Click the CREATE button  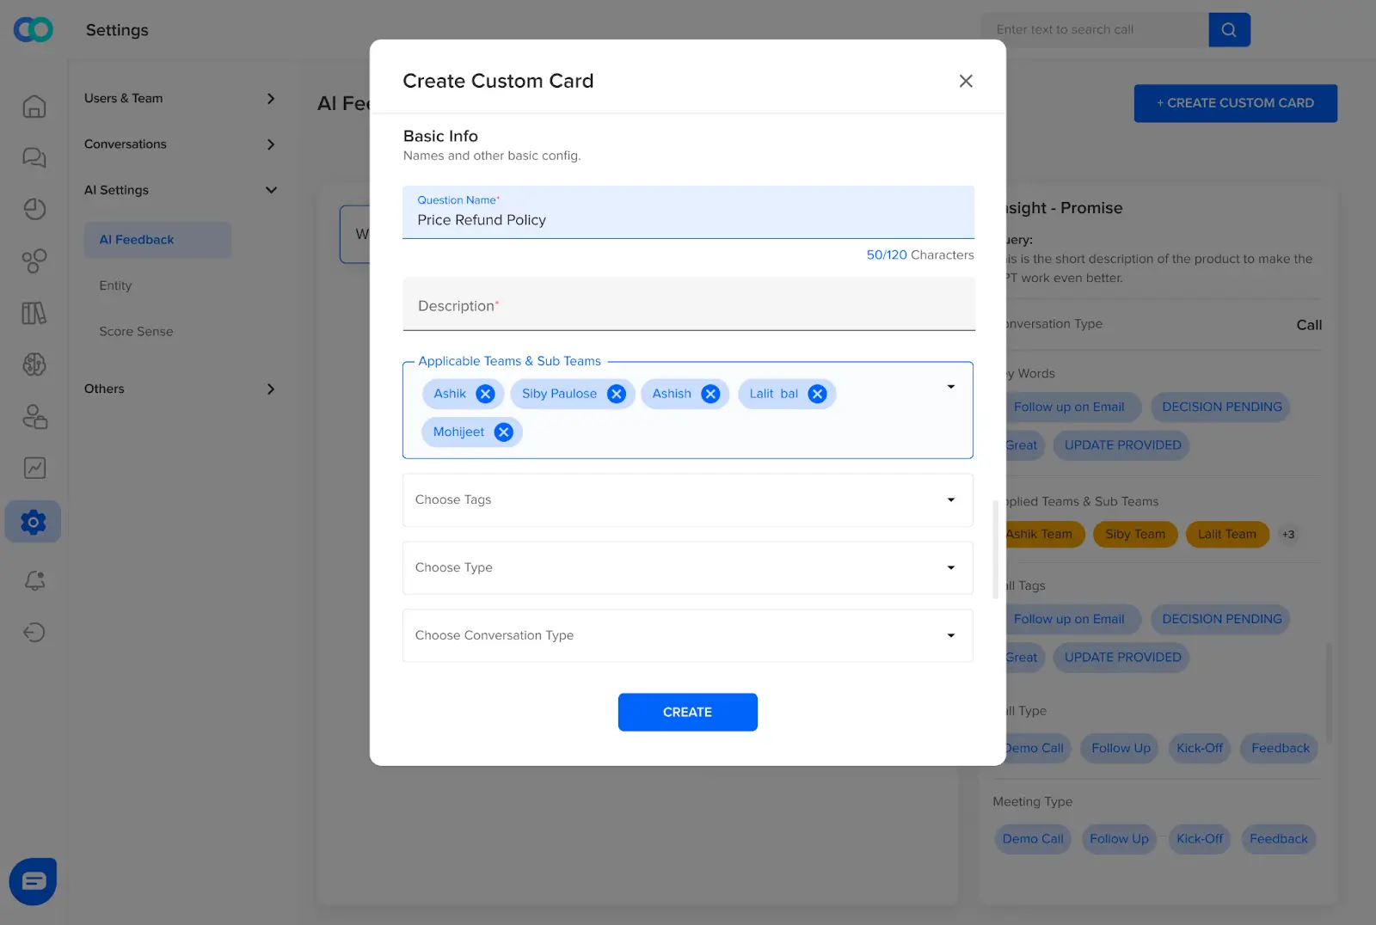click(x=687, y=712)
